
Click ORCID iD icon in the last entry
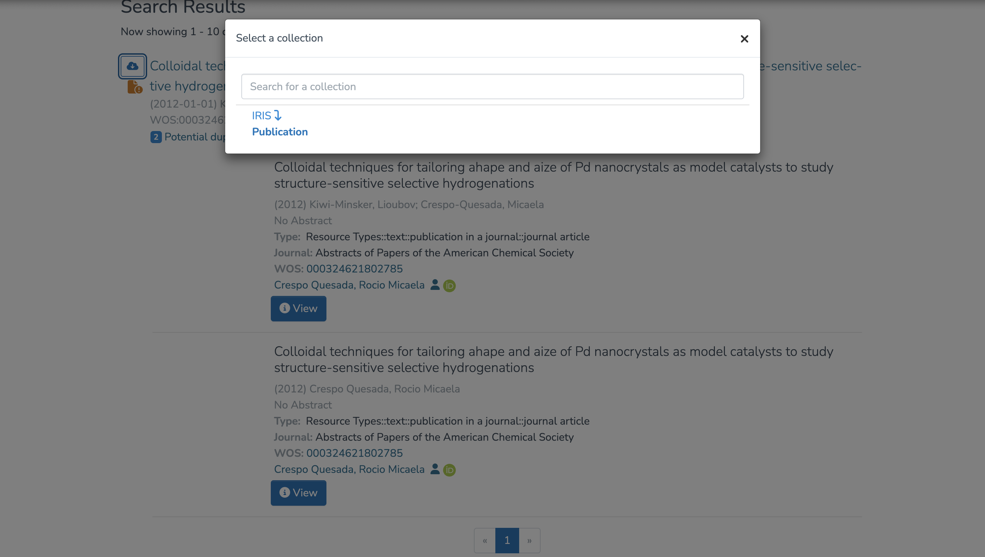coord(449,470)
